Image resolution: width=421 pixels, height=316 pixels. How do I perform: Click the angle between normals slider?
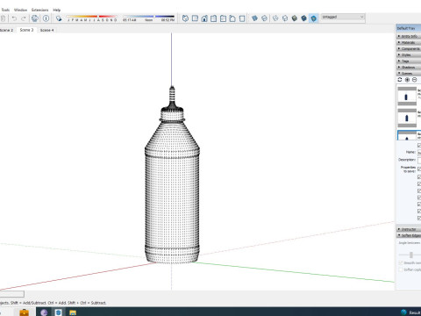coord(410,255)
